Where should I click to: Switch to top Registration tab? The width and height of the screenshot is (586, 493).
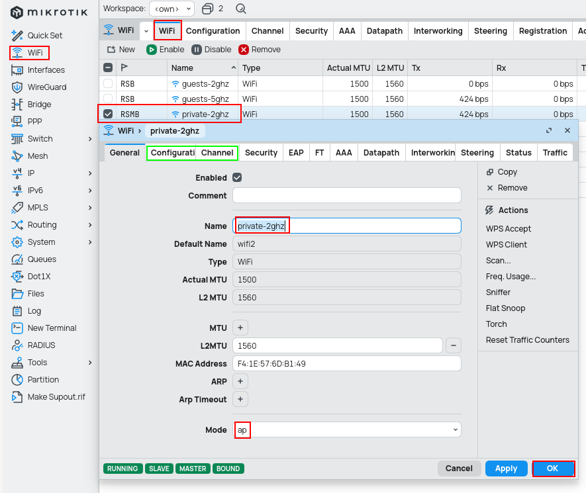(x=543, y=31)
